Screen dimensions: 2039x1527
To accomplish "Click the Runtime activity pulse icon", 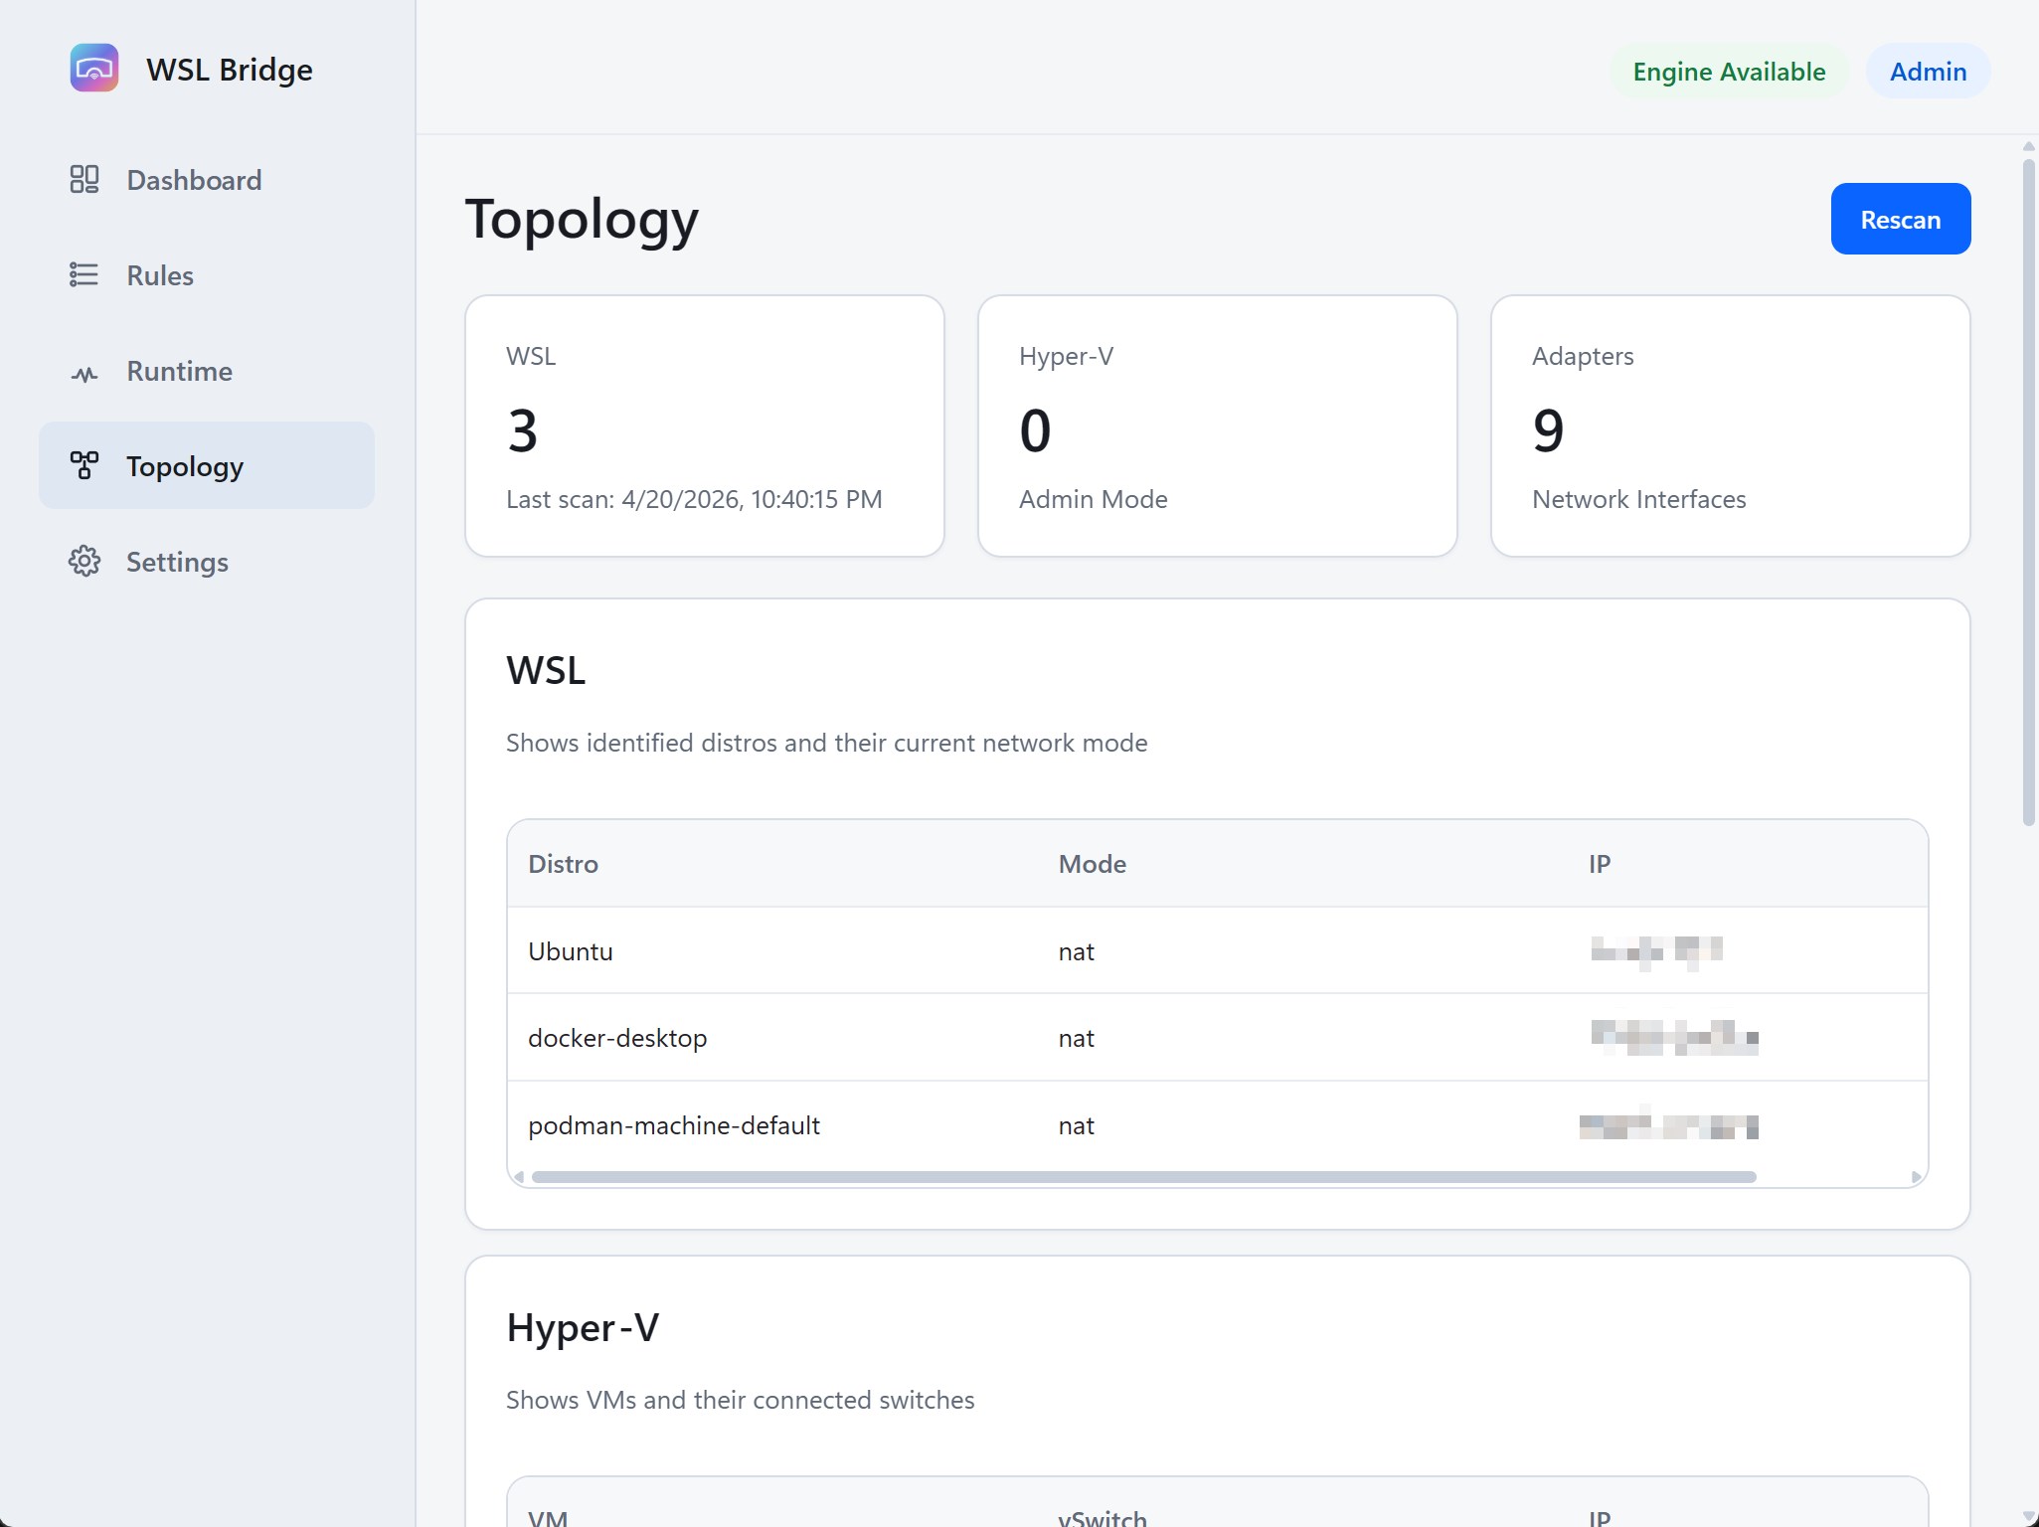I will click(x=85, y=373).
